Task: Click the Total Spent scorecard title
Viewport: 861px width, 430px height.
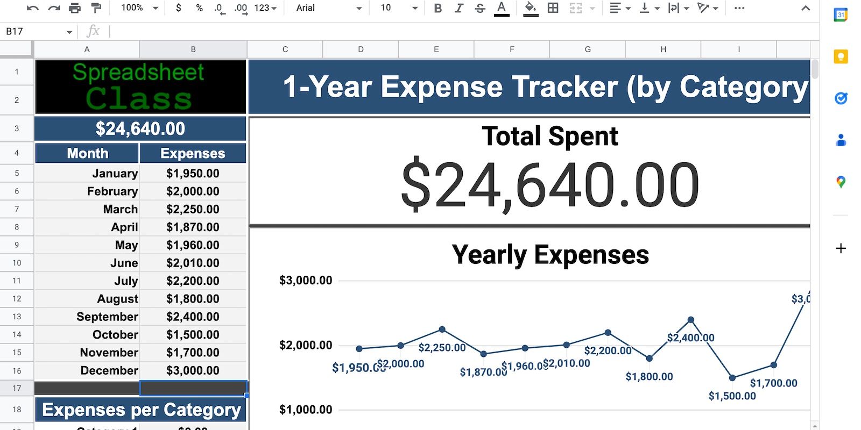Action: click(x=550, y=136)
